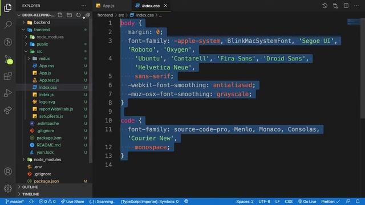
Task: Click the frontend breadcrumb segment
Action: (105, 15)
